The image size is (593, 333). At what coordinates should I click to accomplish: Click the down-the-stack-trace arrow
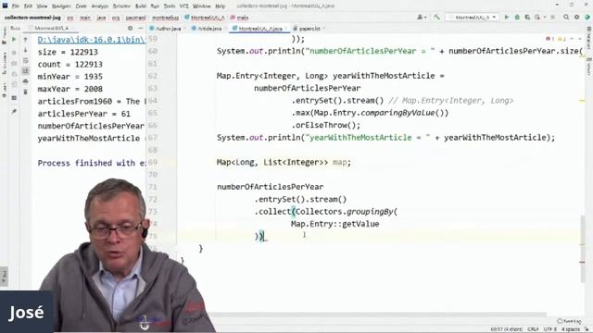coord(25,50)
